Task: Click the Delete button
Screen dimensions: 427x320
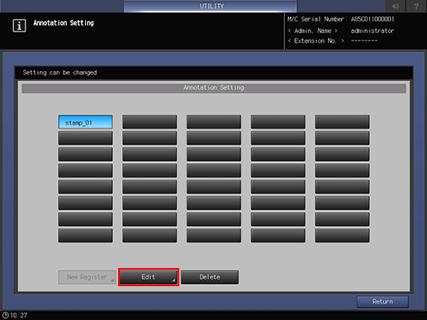Action: coord(210,277)
